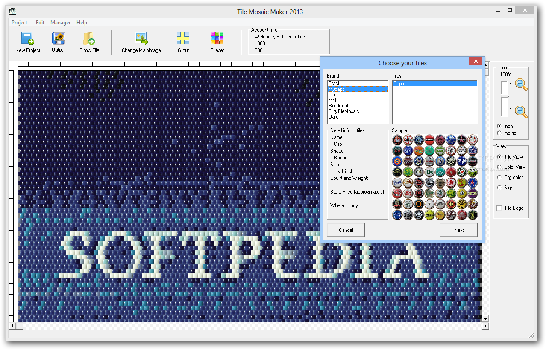The height and width of the screenshot is (350, 546).
Task: Select MM in the Brand list
Action: point(358,100)
